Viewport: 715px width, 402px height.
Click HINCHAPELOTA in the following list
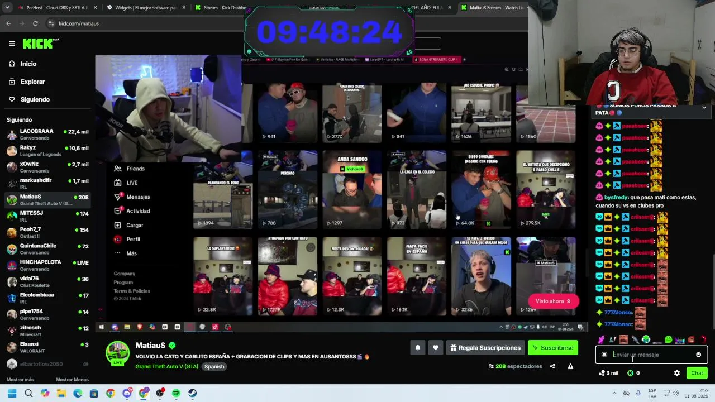pos(47,265)
